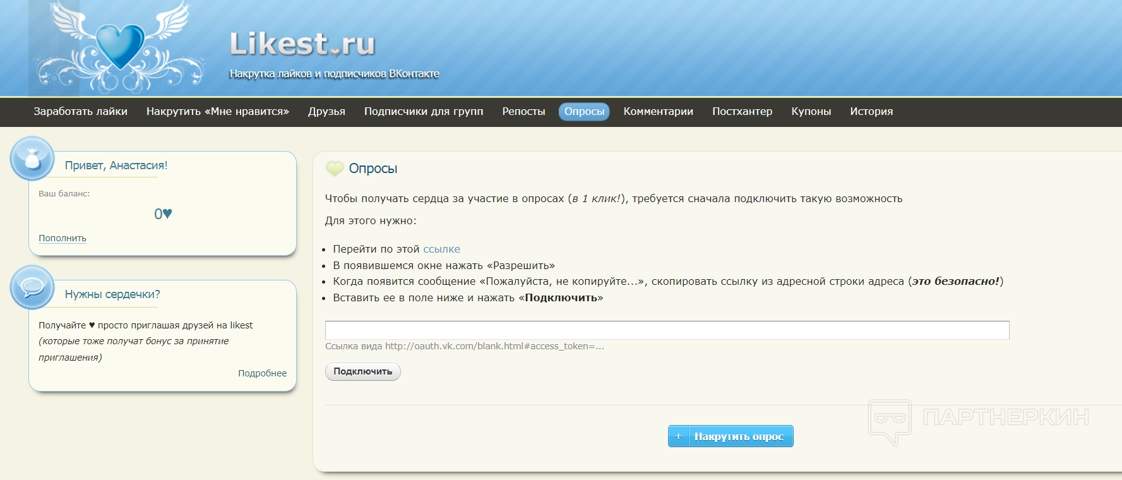Click the speech bubble icon beside 'Нужны сердечки?'

point(32,287)
